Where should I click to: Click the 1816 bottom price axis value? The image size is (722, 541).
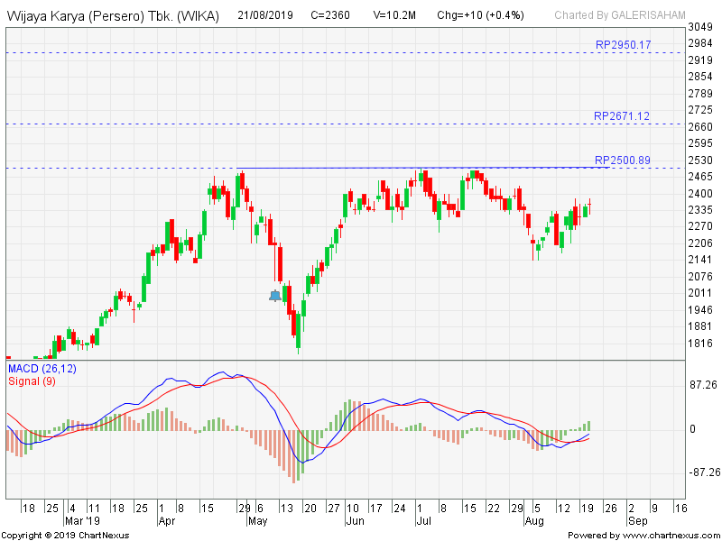coord(700,344)
